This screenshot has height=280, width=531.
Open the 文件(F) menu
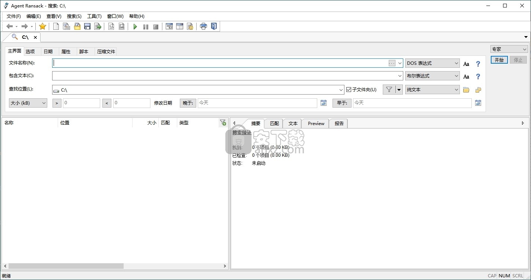point(14,16)
